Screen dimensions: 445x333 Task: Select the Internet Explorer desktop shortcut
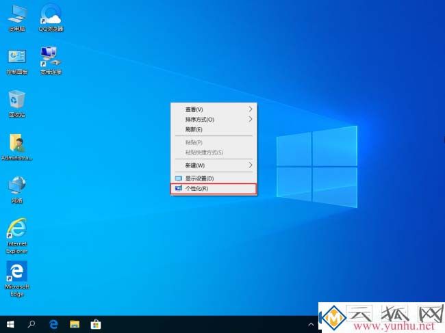coord(17,236)
